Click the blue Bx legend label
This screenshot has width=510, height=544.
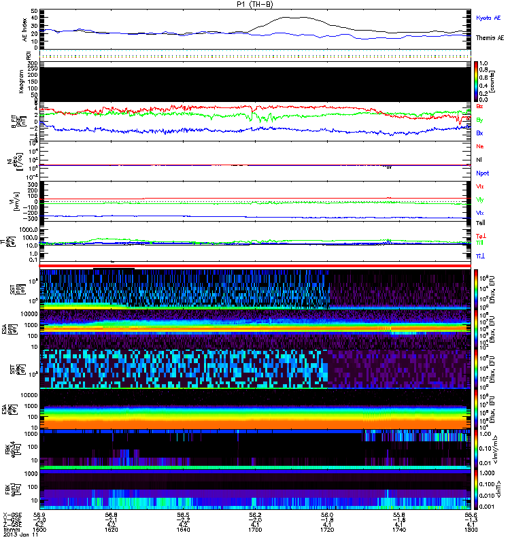click(x=479, y=133)
